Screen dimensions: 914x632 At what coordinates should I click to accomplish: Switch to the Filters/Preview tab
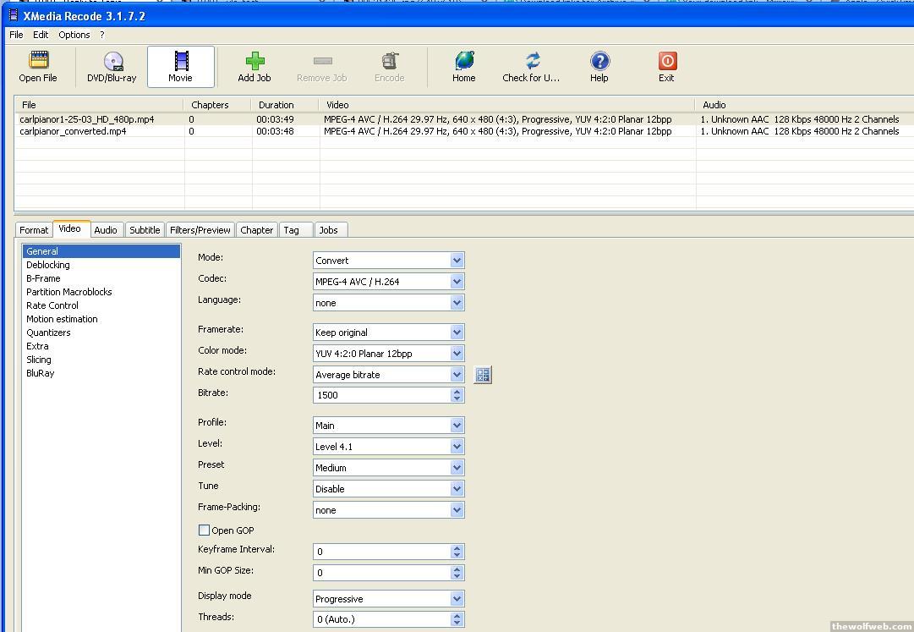pyautogui.click(x=200, y=230)
